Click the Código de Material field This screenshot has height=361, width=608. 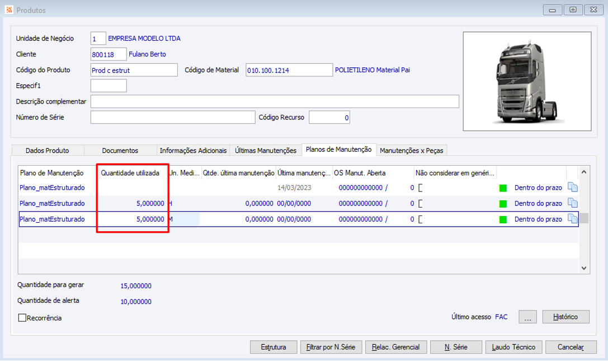289,70
